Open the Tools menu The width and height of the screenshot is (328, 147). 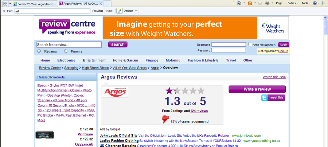click(x=306, y=3)
